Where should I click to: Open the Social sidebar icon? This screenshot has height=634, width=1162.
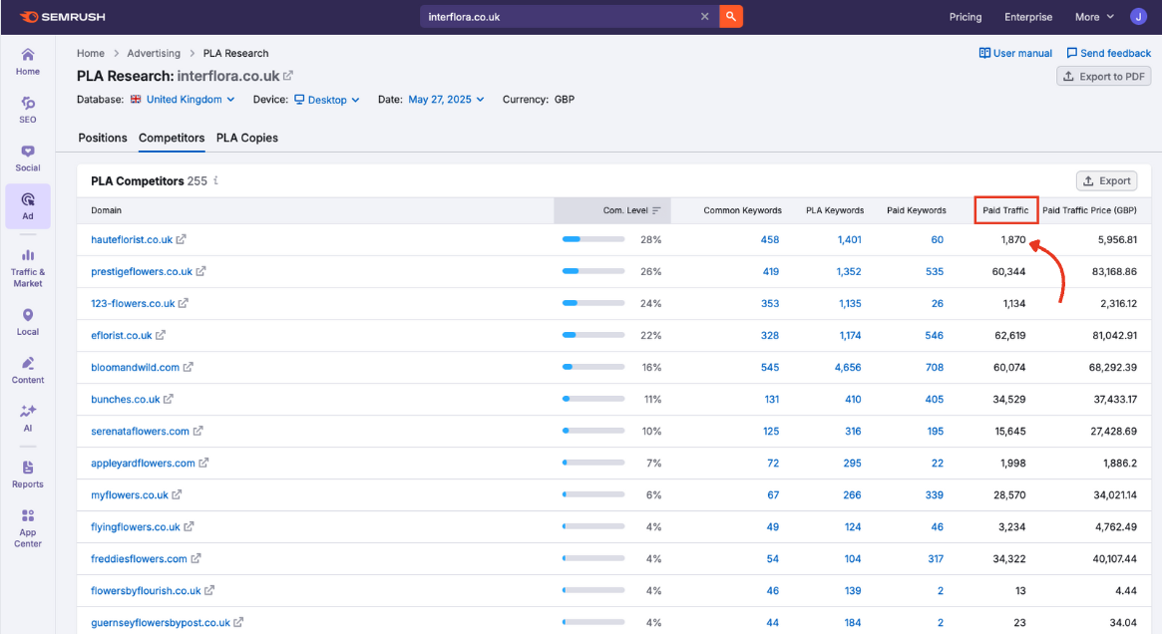pyautogui.click(x=28, y=158)
